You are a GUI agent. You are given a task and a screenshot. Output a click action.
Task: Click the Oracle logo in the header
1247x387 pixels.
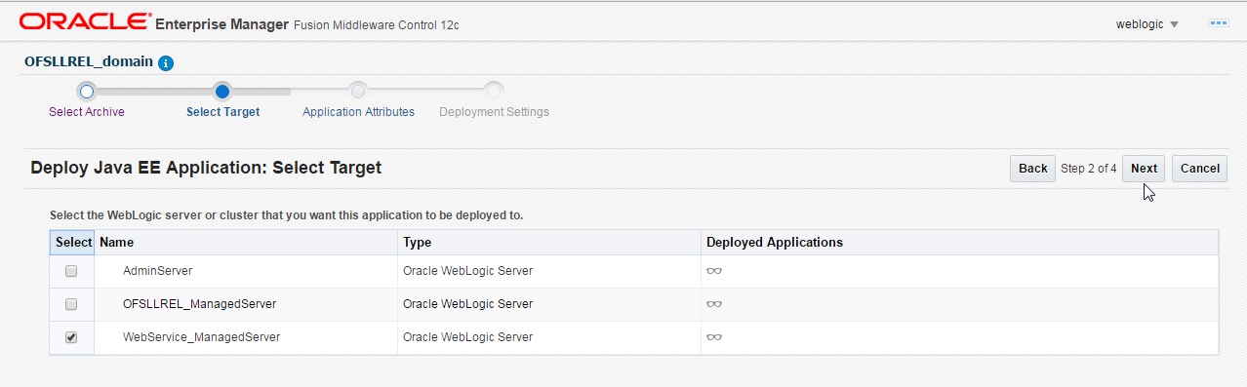pos(85,22)
